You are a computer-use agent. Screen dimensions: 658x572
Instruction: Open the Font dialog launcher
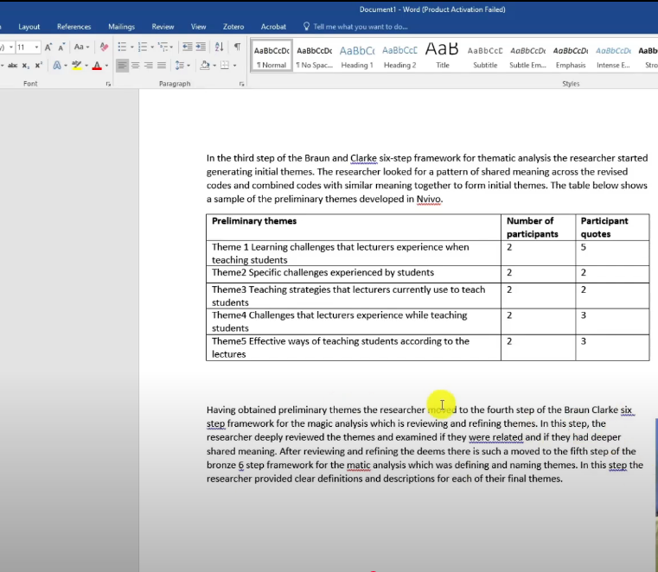tap(108, 84)
